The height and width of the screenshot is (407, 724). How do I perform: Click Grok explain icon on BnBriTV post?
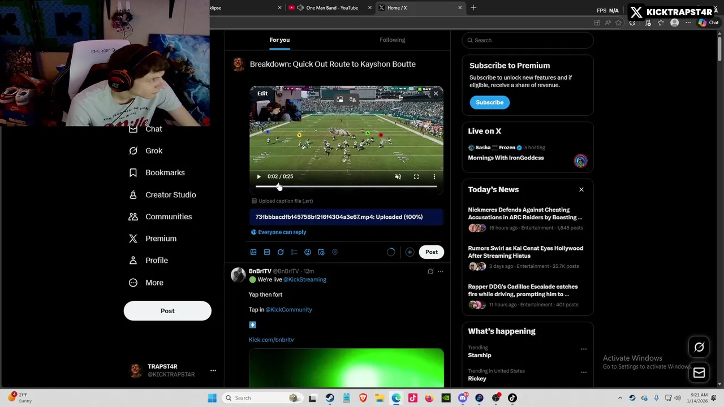click(x=430, y=272)
